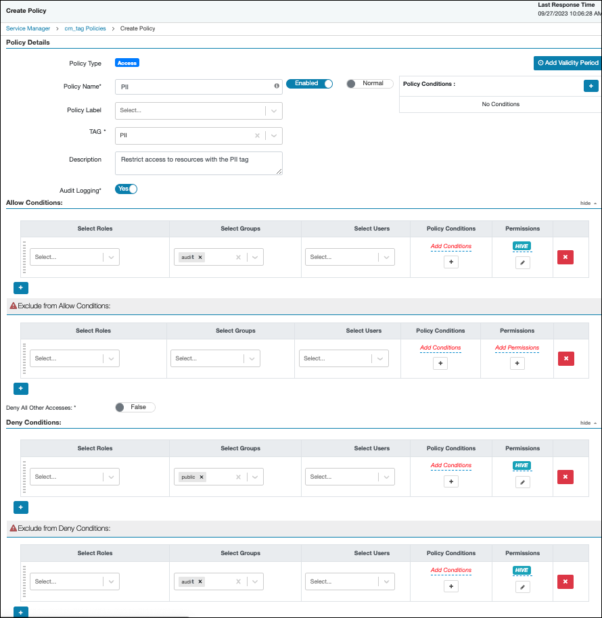Remove the public group row in Deny Conditions
This screenshot has height=618, width=602.
(565, 477)
